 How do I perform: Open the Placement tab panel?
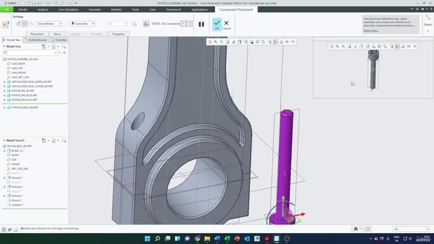pyautogui.click(x=37, y=34)
